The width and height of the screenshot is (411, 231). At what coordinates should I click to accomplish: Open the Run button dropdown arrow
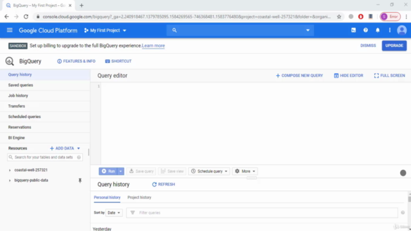(121, 171)
